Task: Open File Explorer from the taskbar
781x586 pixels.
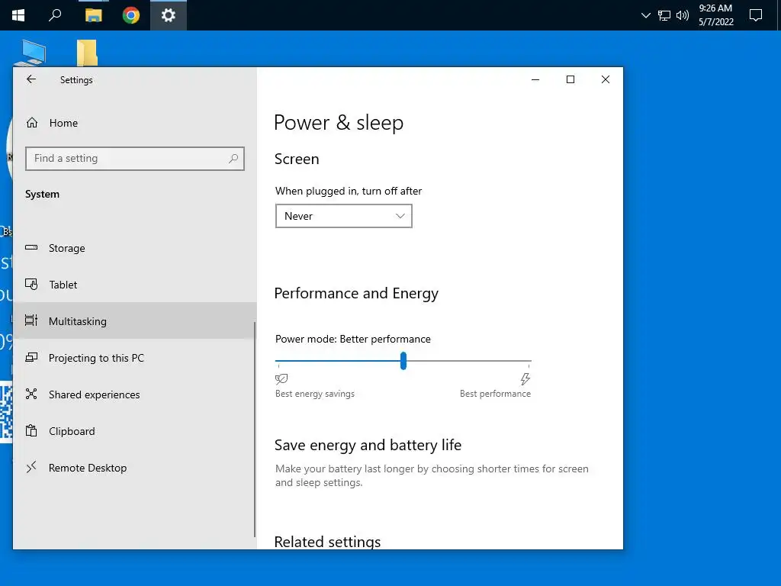Action: [93, 15]
